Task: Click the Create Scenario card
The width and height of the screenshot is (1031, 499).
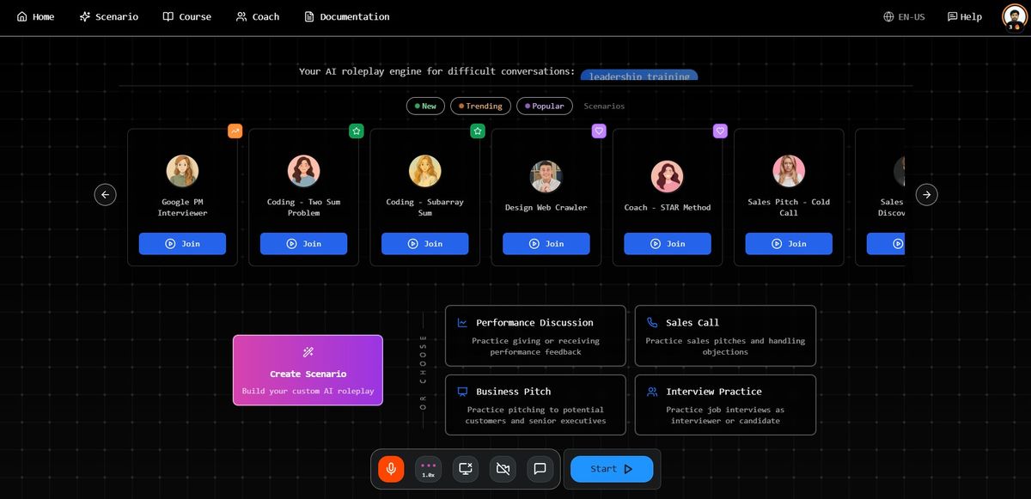Action: click(x=308, y=370)
